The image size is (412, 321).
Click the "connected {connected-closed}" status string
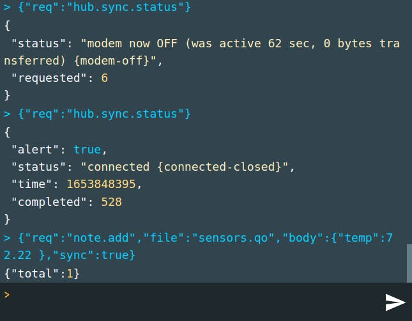coord(190,167)
